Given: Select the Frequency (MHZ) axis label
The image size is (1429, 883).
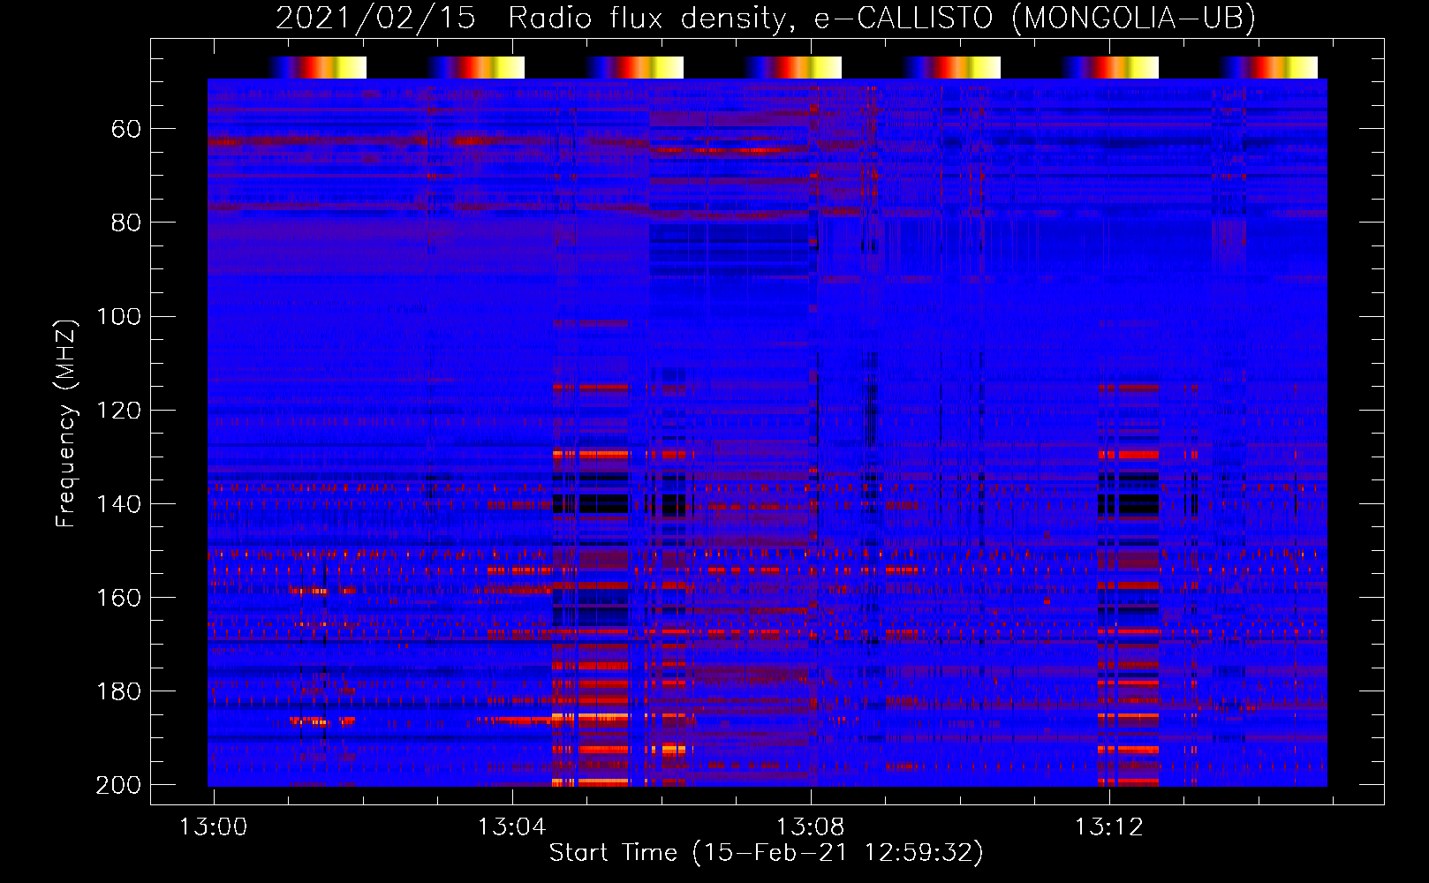Looking at the screenshot, I should coord(66,423).
